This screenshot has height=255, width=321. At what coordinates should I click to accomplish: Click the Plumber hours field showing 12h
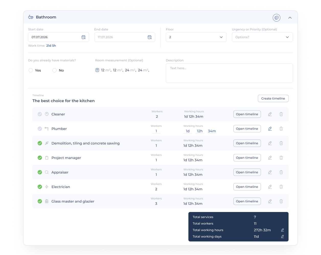pos(200,131)
